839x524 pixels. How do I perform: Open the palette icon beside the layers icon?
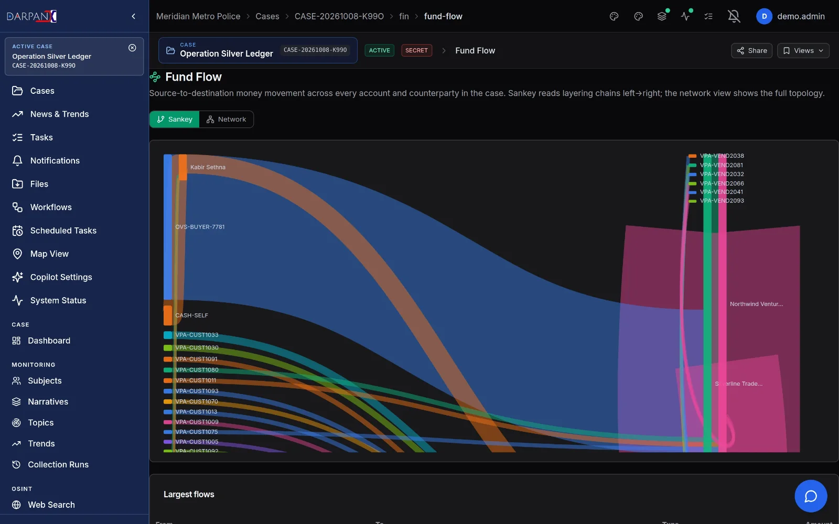638,16
